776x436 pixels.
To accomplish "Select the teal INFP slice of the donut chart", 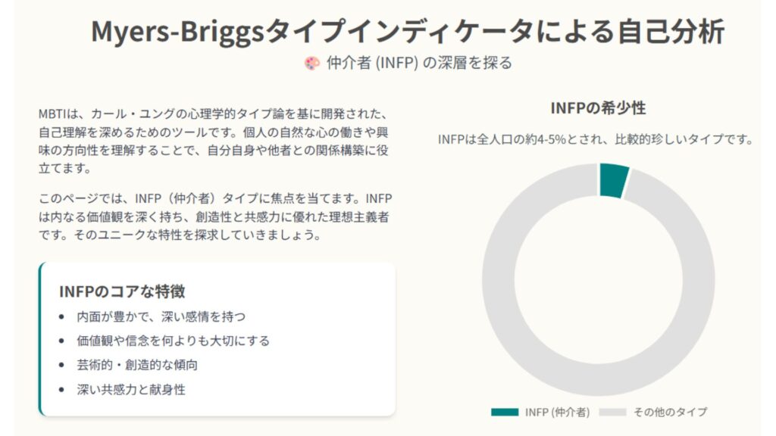I will coord(613,179).
